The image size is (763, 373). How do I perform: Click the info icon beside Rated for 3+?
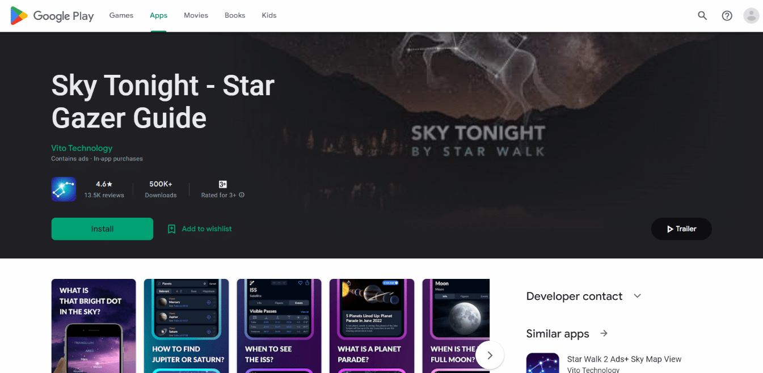click(x=242, y=195)
